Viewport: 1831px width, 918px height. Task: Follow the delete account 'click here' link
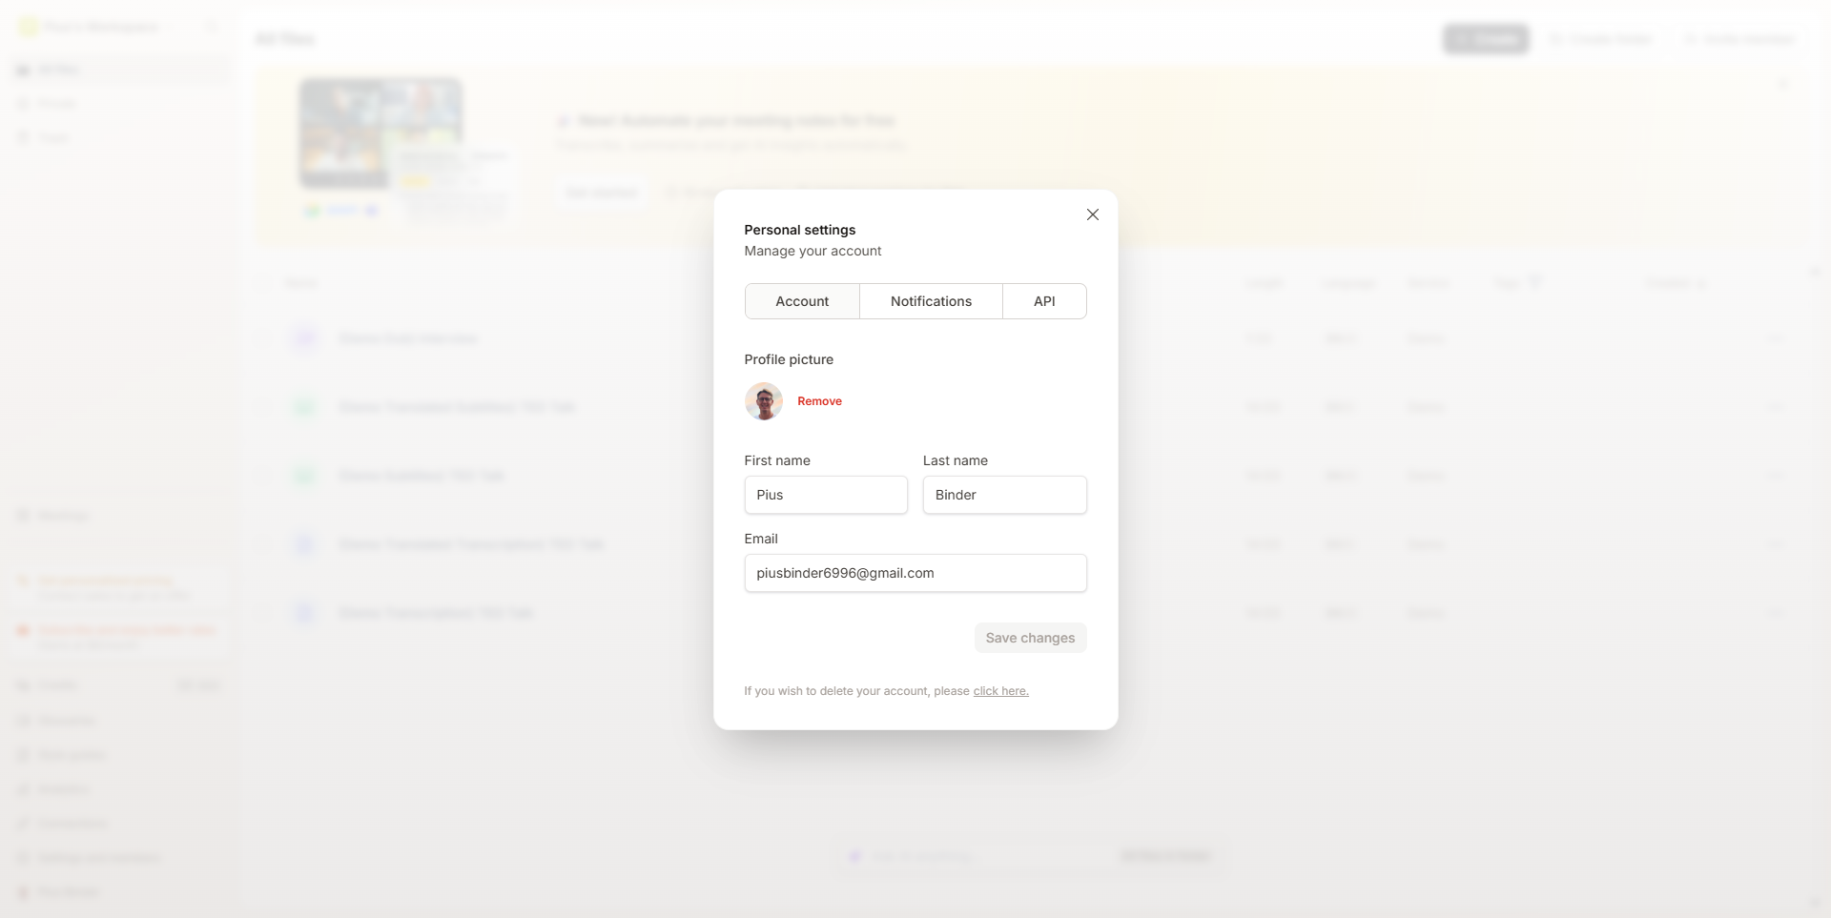pos(1000,691)
